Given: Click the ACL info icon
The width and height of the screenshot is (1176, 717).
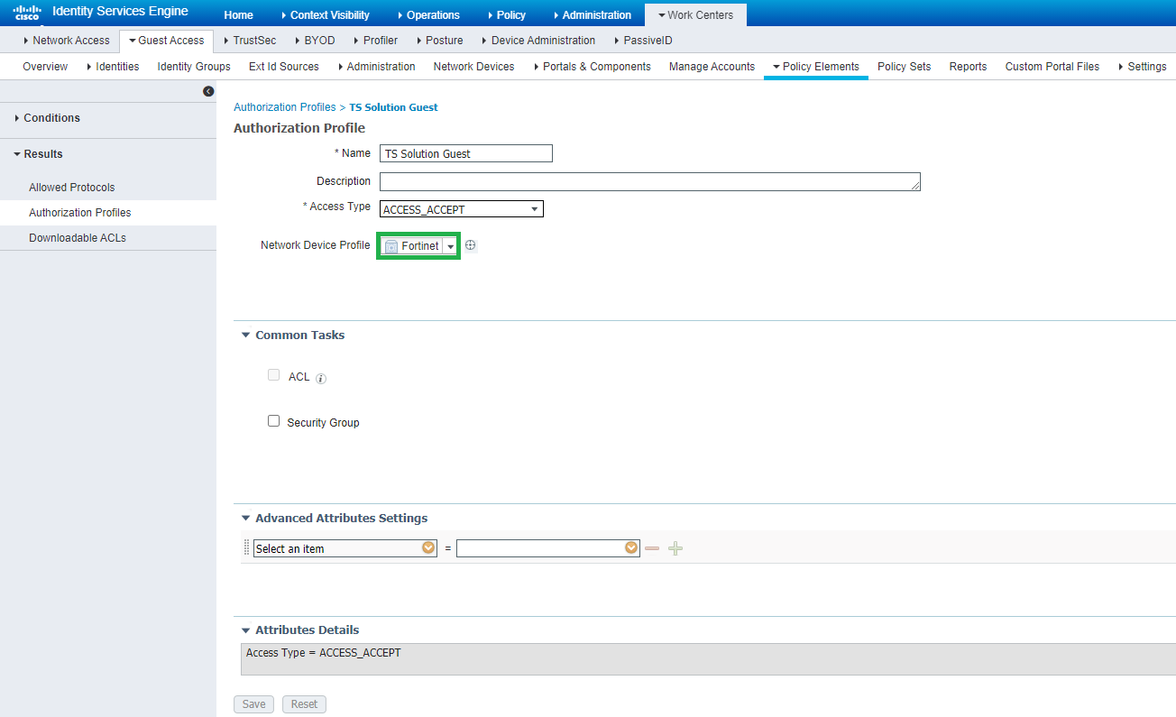Looking at the screenshot, I should (x=321, y=379).
